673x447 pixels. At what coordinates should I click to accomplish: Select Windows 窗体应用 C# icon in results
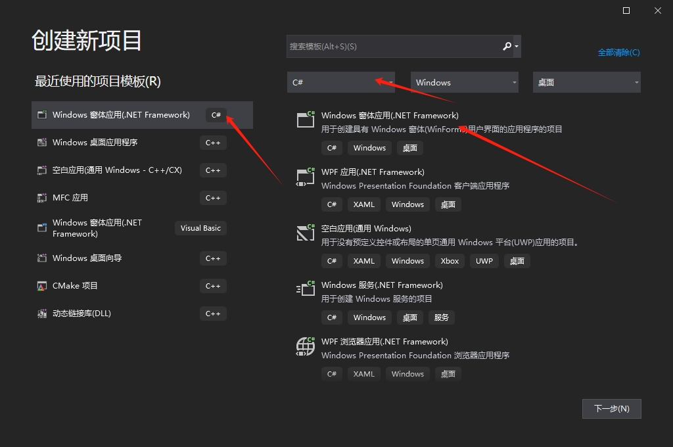point(306,120)
